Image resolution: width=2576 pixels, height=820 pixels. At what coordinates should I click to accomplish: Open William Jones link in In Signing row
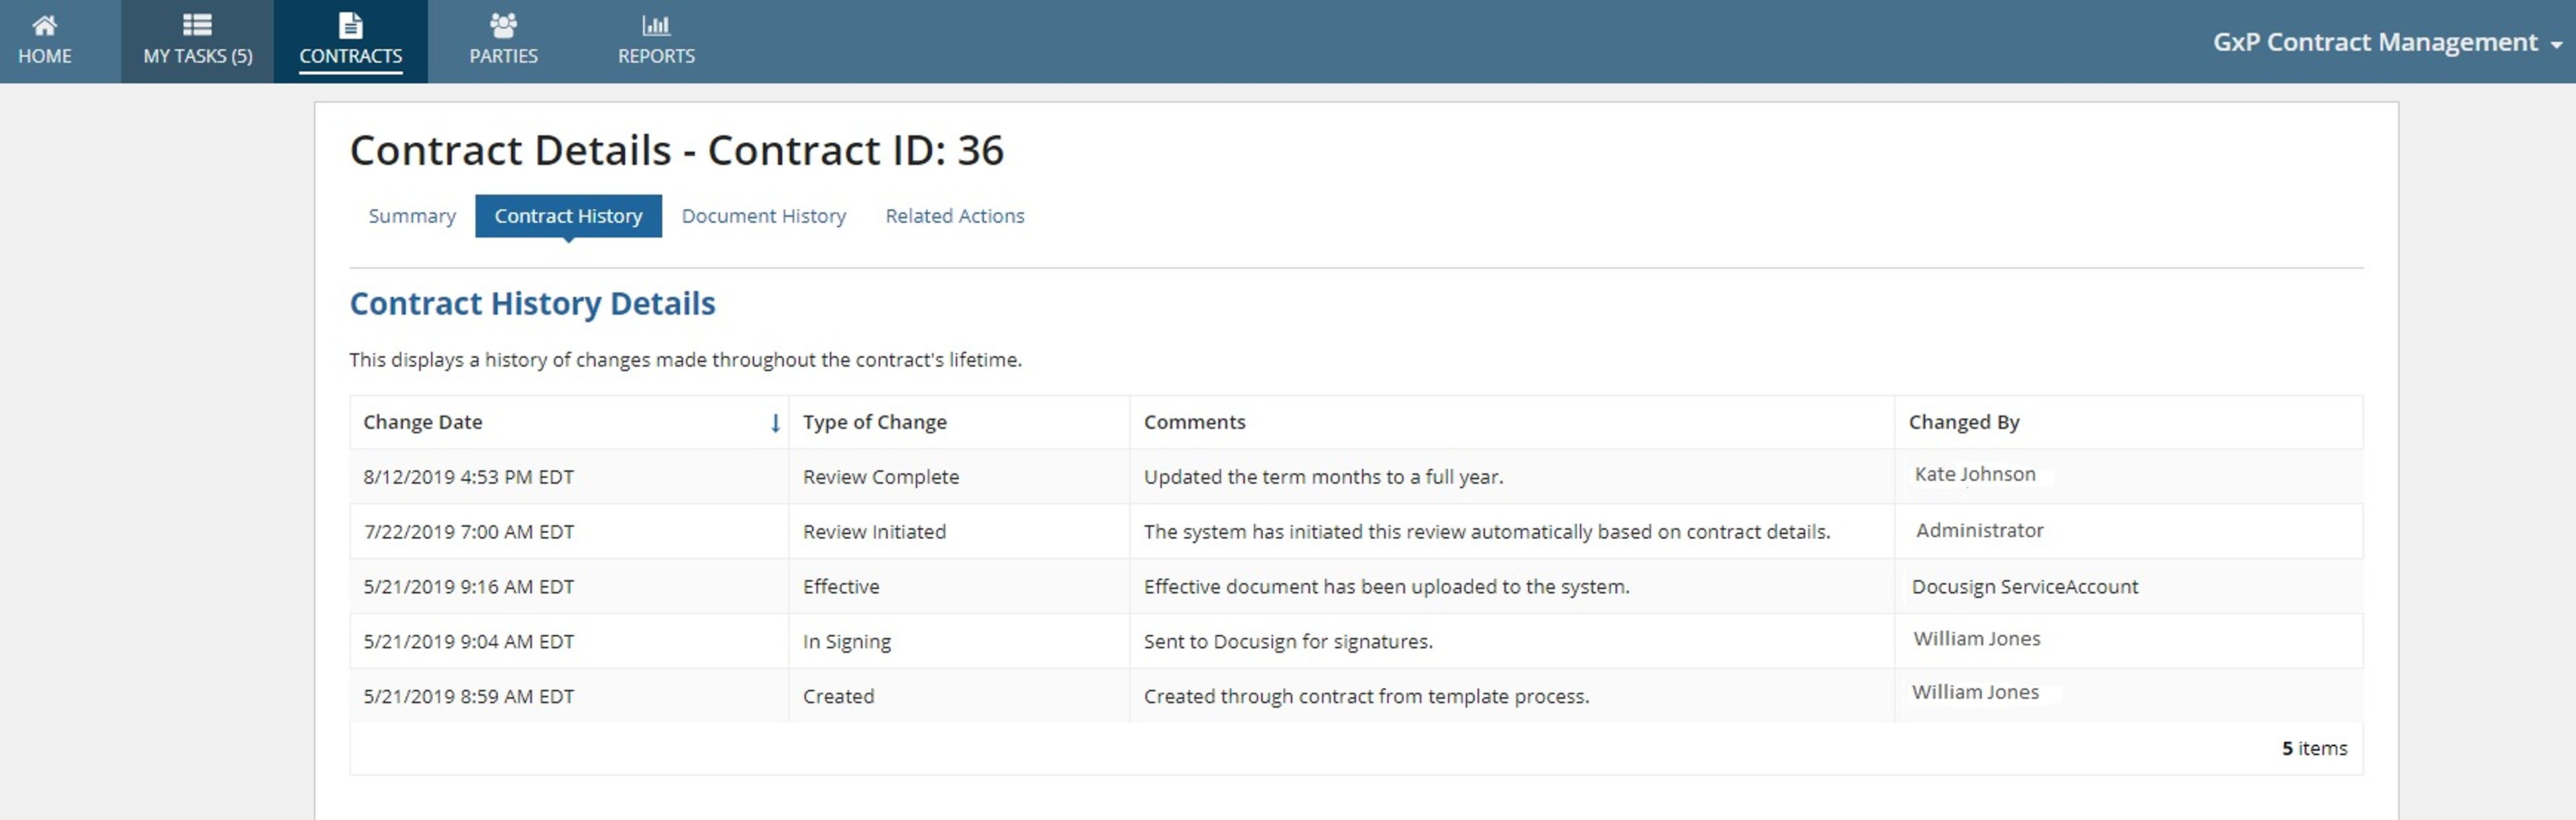[1976, 638]
